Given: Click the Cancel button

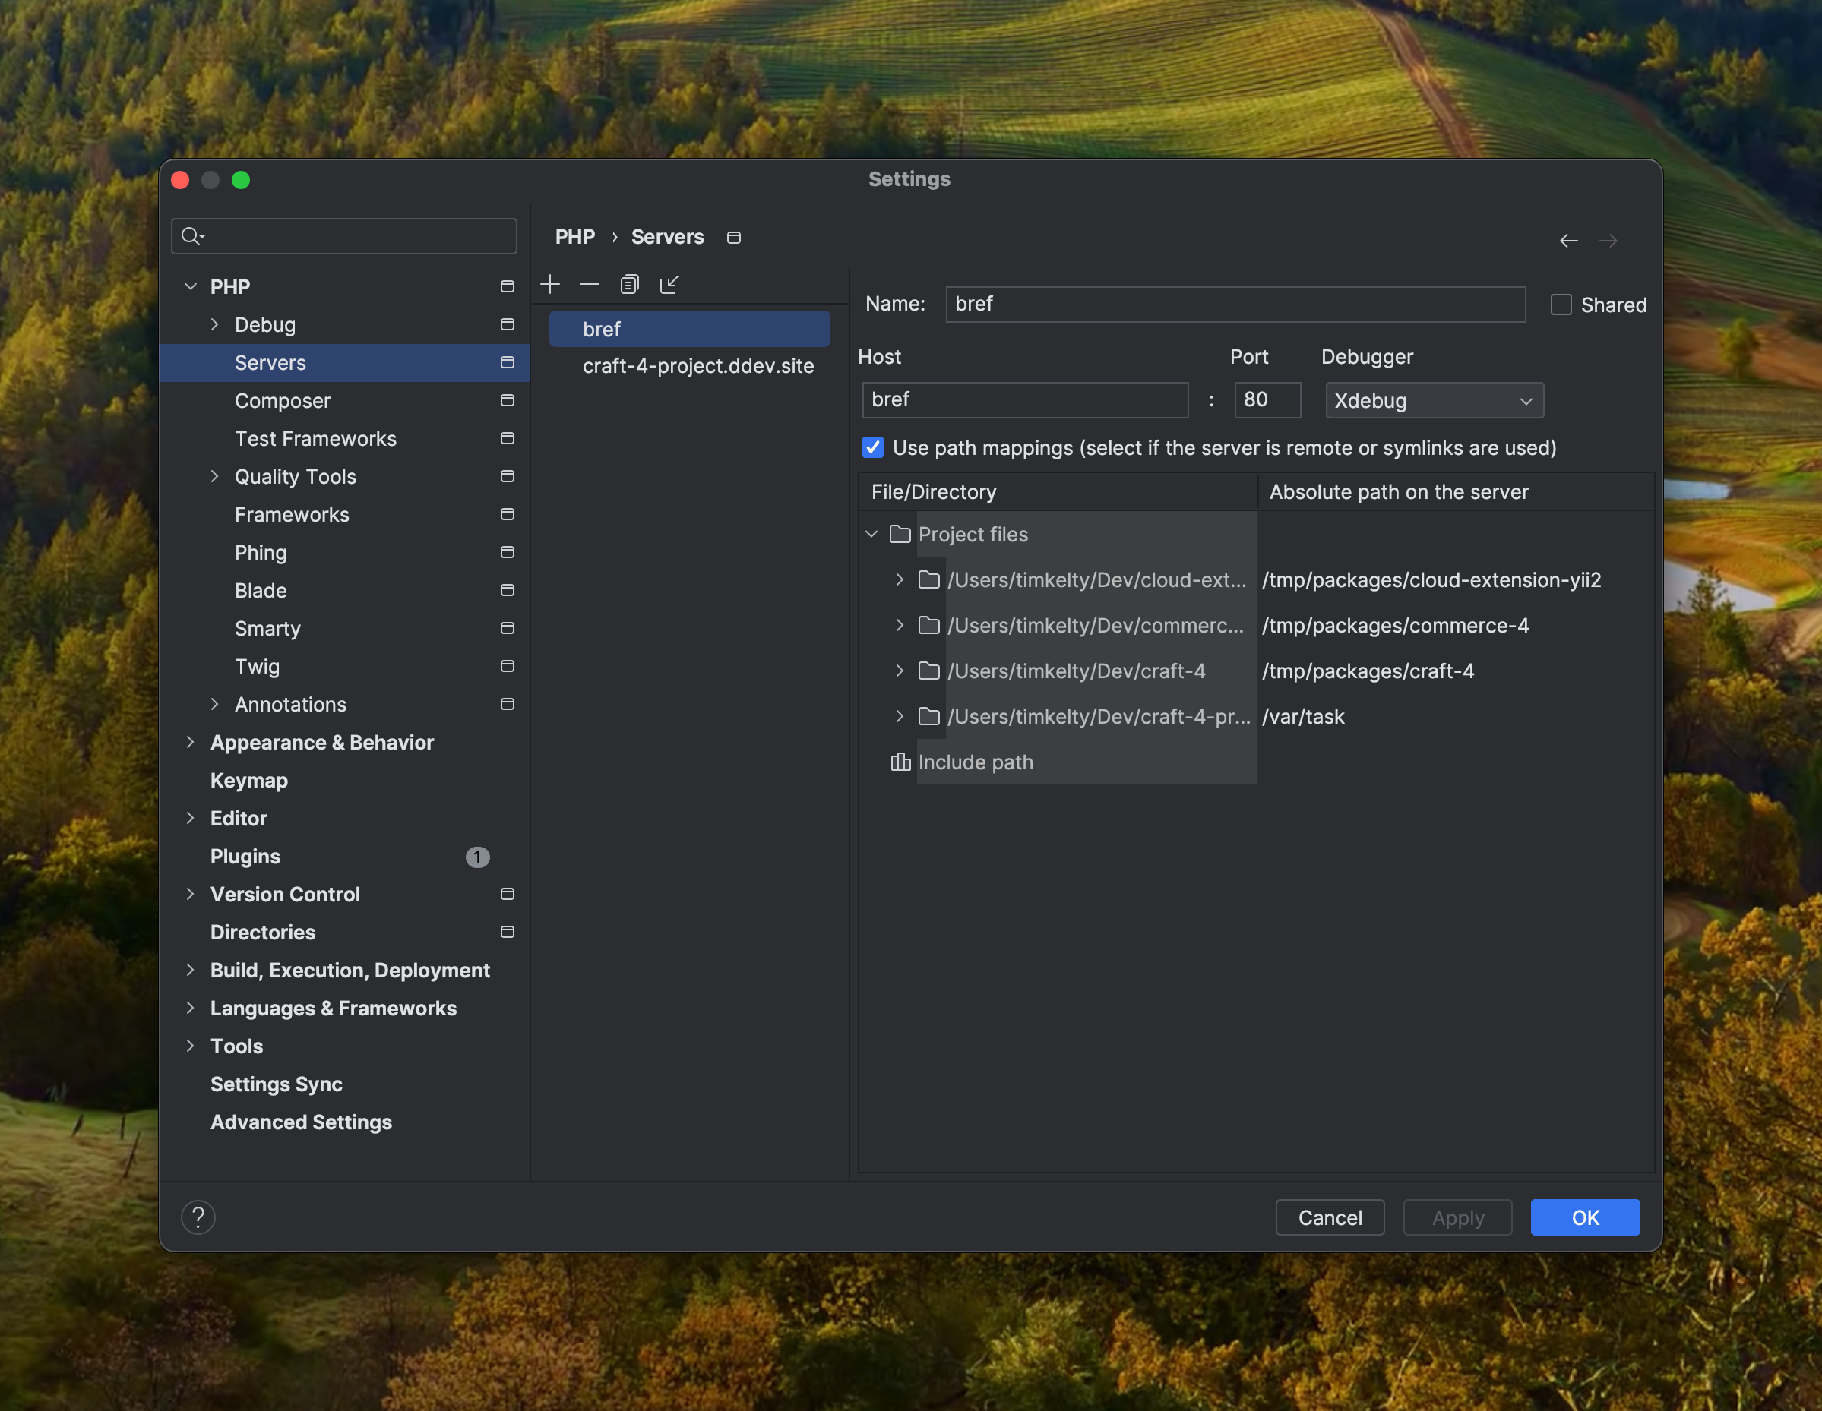Looking at the screenshot, I should (x=1329, y=1217).
